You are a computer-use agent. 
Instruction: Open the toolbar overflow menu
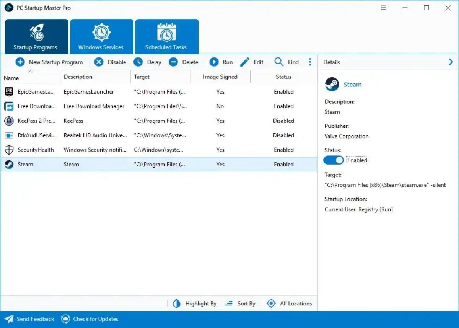pyautogui.click(x=310, y=62)
